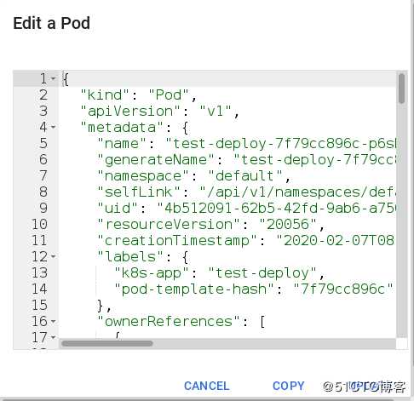
Task: Click the CANCEL button
Action: coord(206,386)
